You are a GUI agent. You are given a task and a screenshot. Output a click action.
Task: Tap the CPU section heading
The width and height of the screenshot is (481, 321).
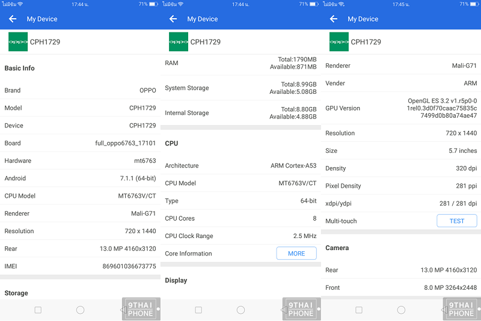(x=171, y=143)
